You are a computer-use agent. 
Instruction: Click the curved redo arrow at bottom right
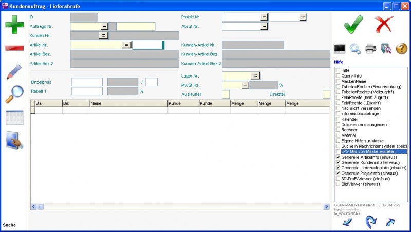[x=370, y=222]
